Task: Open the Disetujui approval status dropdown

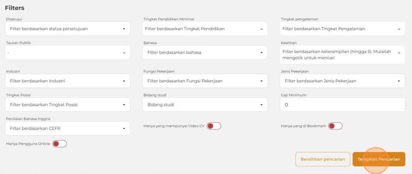Action: coord(67,29)
